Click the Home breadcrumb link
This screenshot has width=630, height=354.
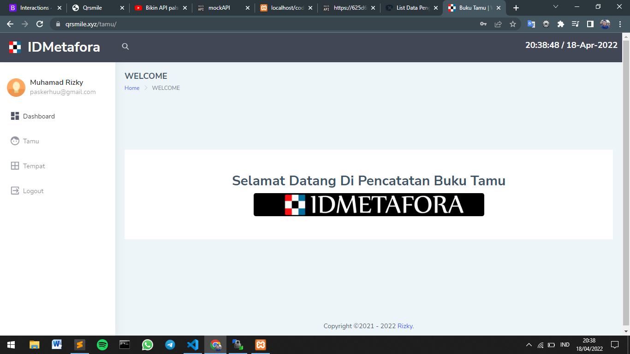(x=132, y=88)
